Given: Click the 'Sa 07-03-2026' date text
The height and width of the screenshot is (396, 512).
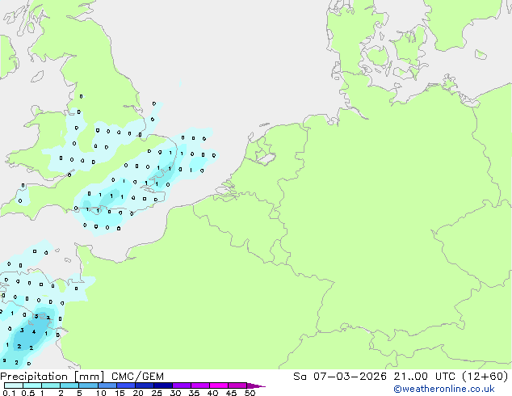Looking at the screenshot, I should click(340, 377).
